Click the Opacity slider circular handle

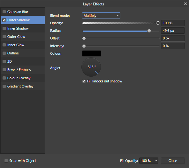coord(158,23)
